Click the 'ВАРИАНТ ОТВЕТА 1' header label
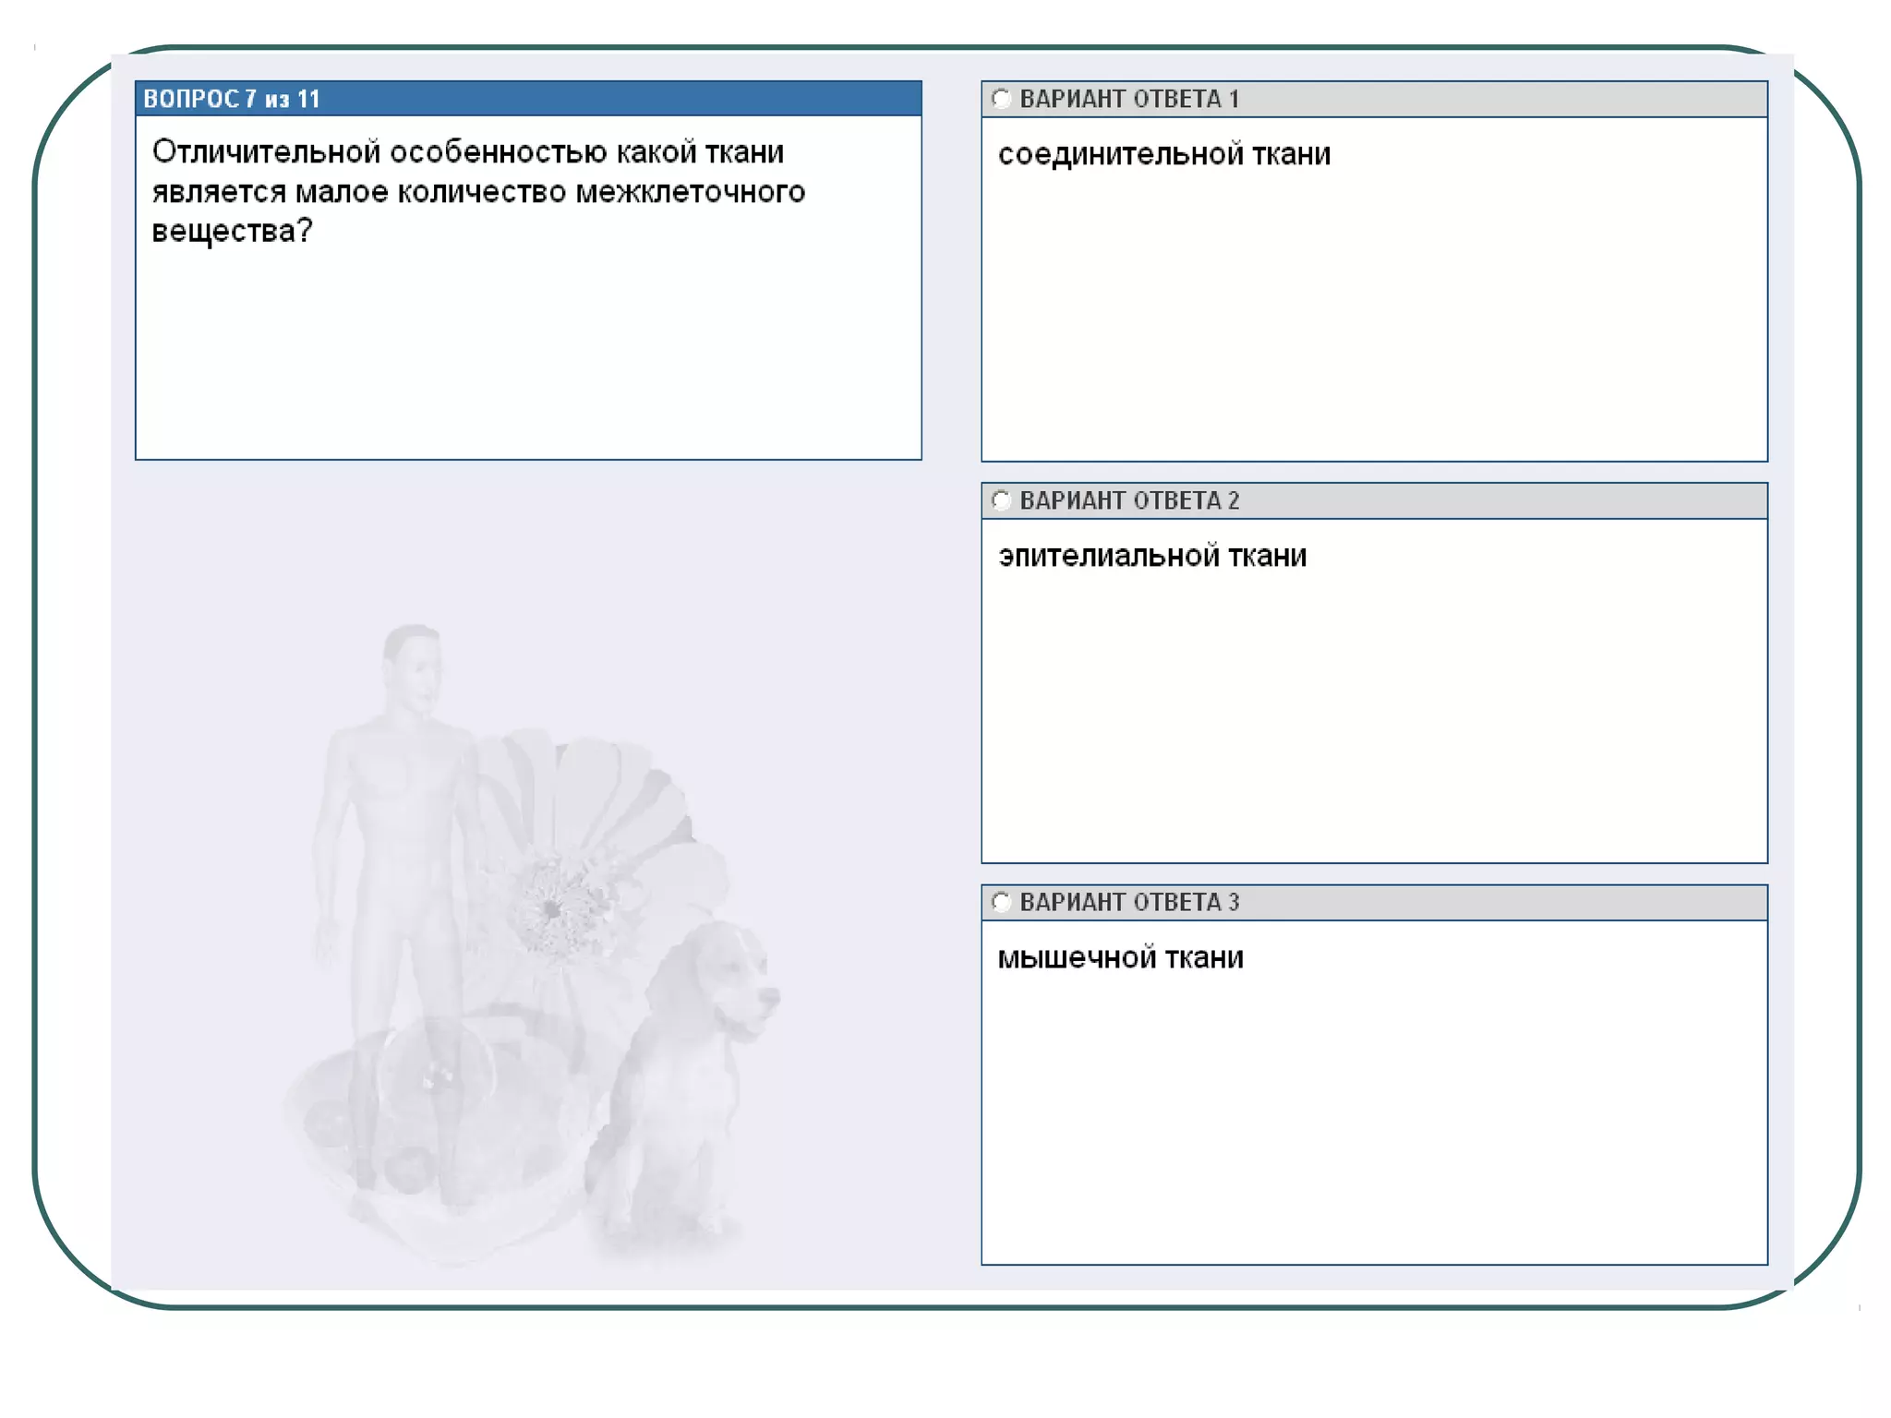Viewport: 1891px width, 1418px height. pos(1129,99)
